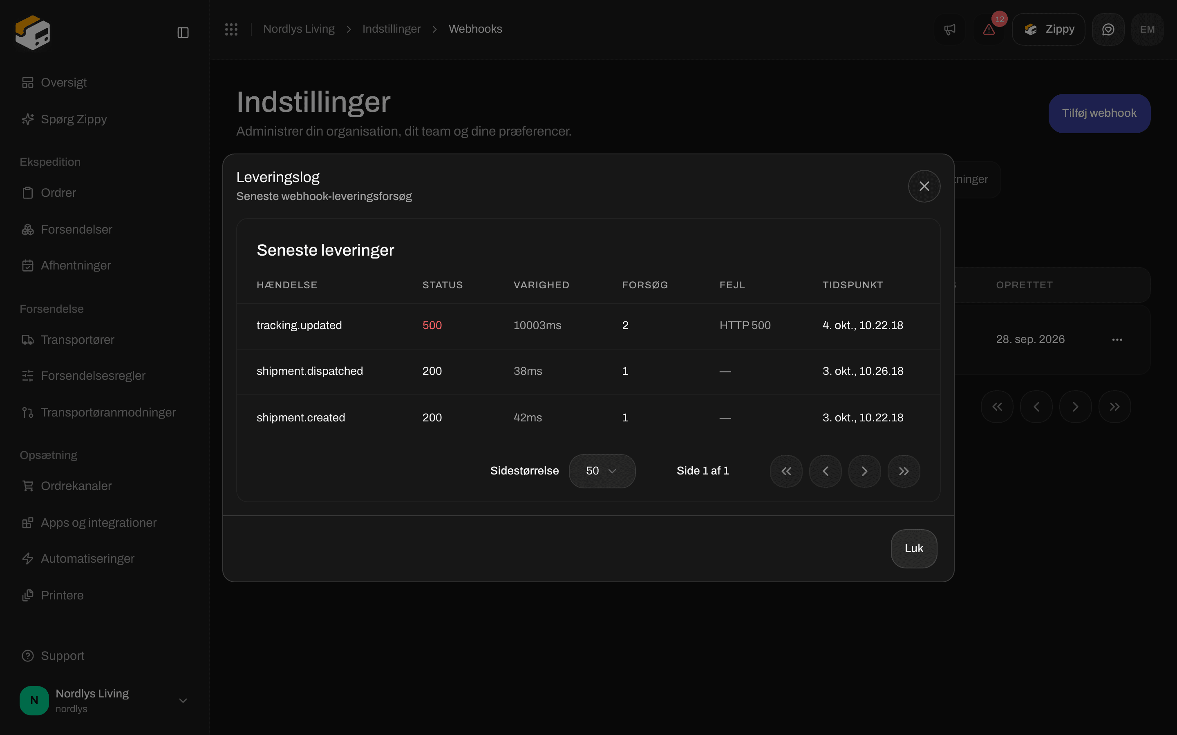
Task: Open announcements megaphone icon
Action: (x=949, y=29)
